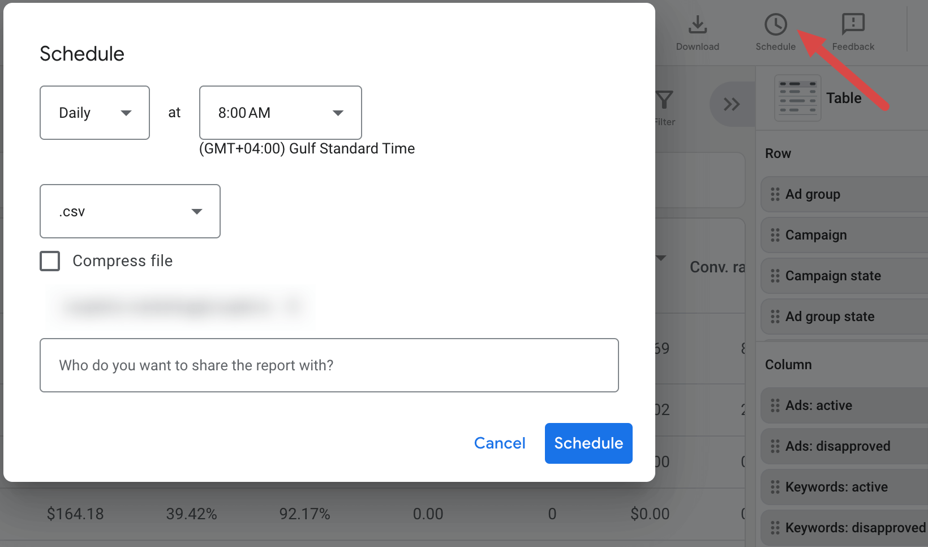Select the Table view icon

[x=798, y=98]
